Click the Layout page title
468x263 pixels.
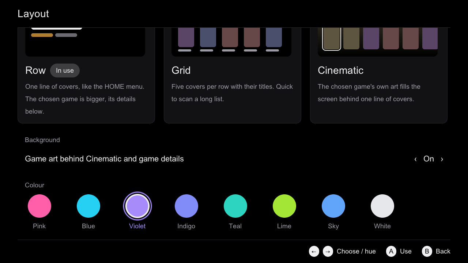[x=33, y=14]
